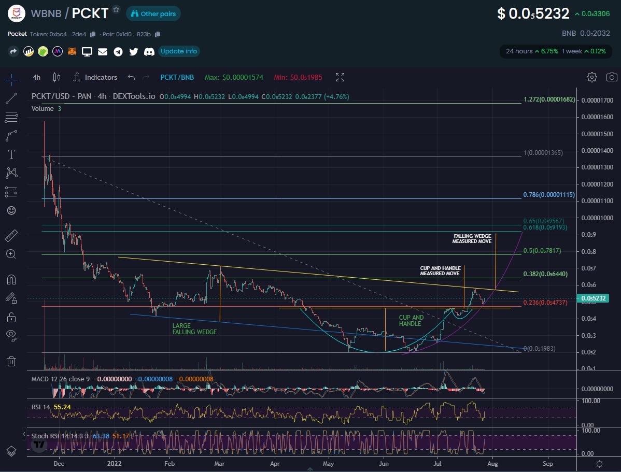The width and height of the screenshot is (621, 472).
Task: Open the emoji smiley icons tool
Action: [x=11, y=210]
